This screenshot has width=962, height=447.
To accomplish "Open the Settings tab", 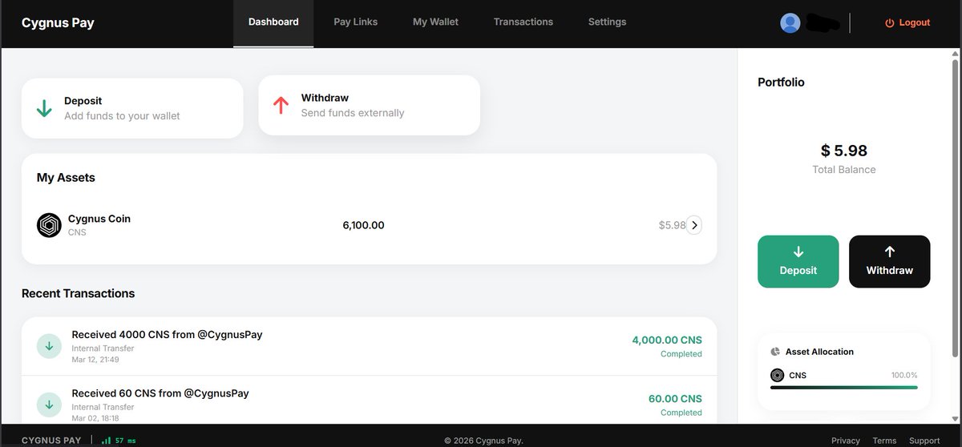I will coord(607,22).
